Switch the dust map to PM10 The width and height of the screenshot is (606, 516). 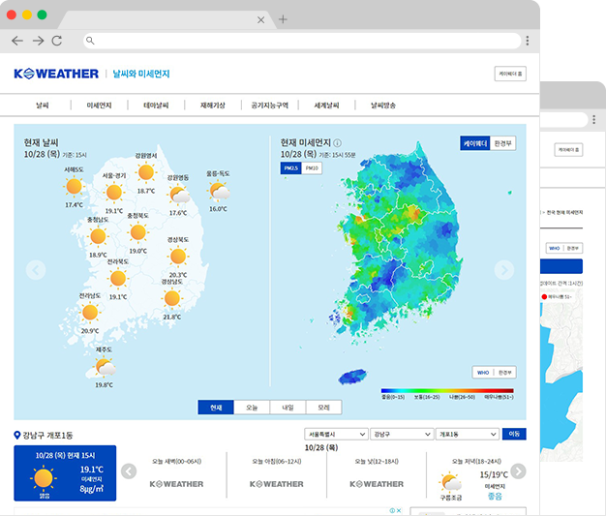pos(312,167)
